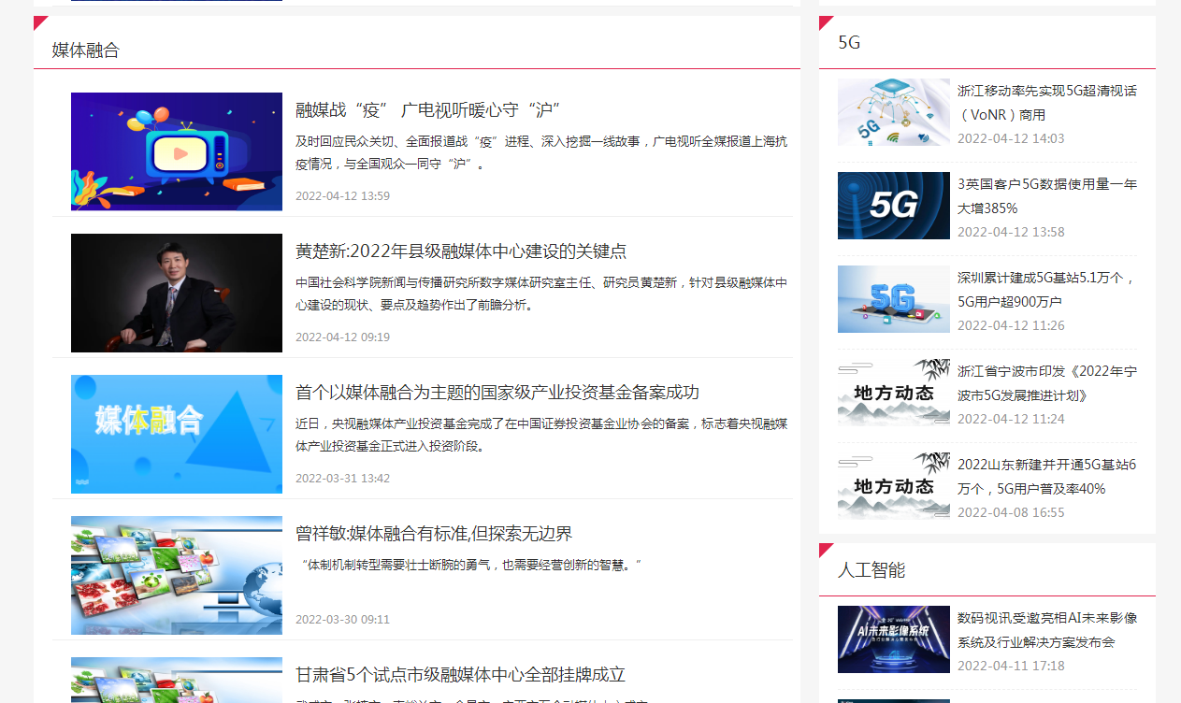This screenshot has height=703, width=1181.
Task: Click the date 2022-04-08 16:55
Action: pos(1011,512)
